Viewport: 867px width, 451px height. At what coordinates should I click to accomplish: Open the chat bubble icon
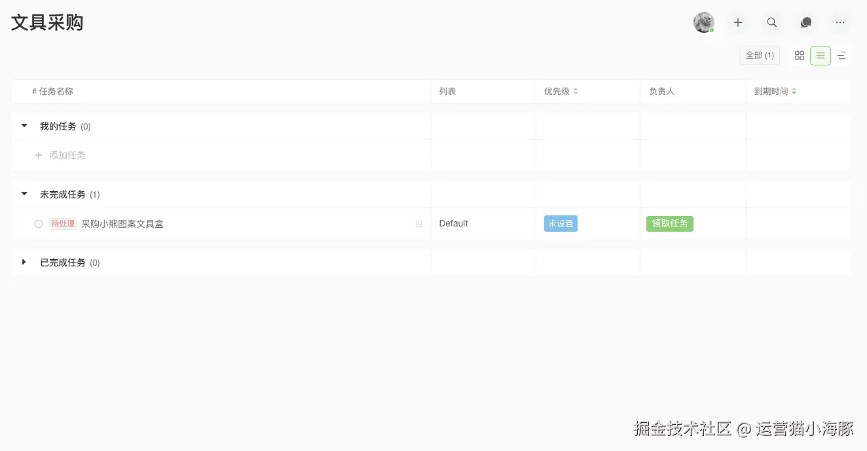click(806, 22)
